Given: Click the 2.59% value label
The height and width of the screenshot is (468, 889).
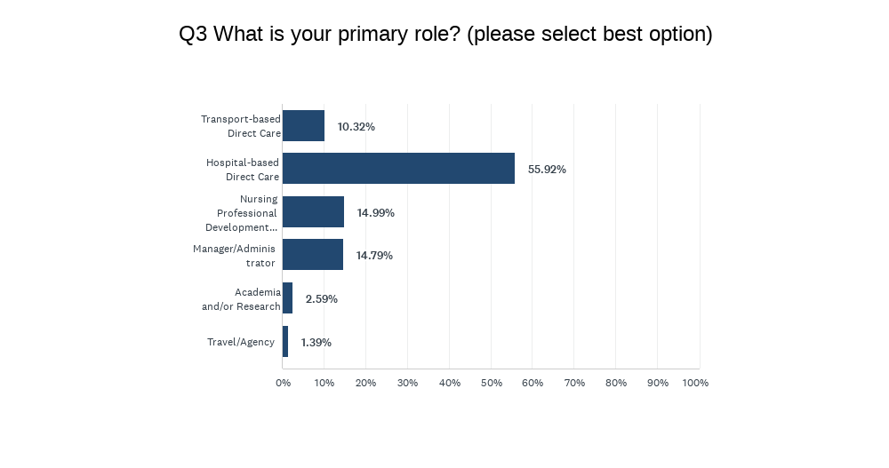Looking at the screenshot, I should (321, 299).
